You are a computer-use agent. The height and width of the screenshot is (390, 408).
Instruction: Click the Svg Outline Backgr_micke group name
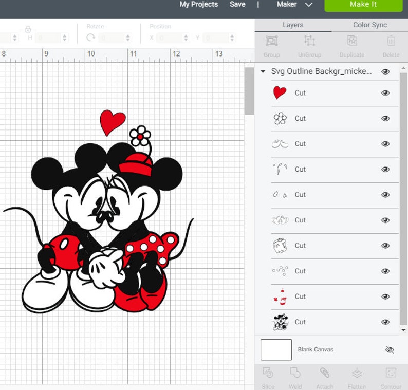click(x=321, y=71)
